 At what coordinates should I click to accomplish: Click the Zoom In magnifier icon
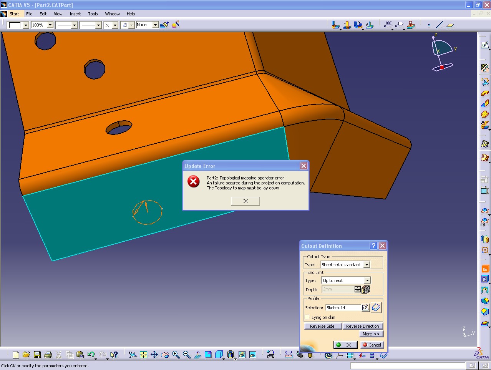pyautogui.click(x=176, y=355)
